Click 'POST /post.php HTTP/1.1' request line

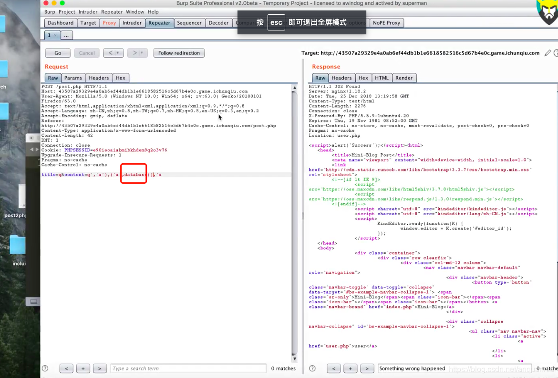[74, 86]
